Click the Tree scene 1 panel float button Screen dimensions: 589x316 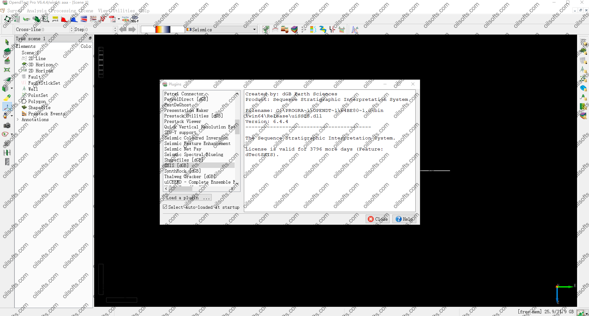click(x=90, y=38)
